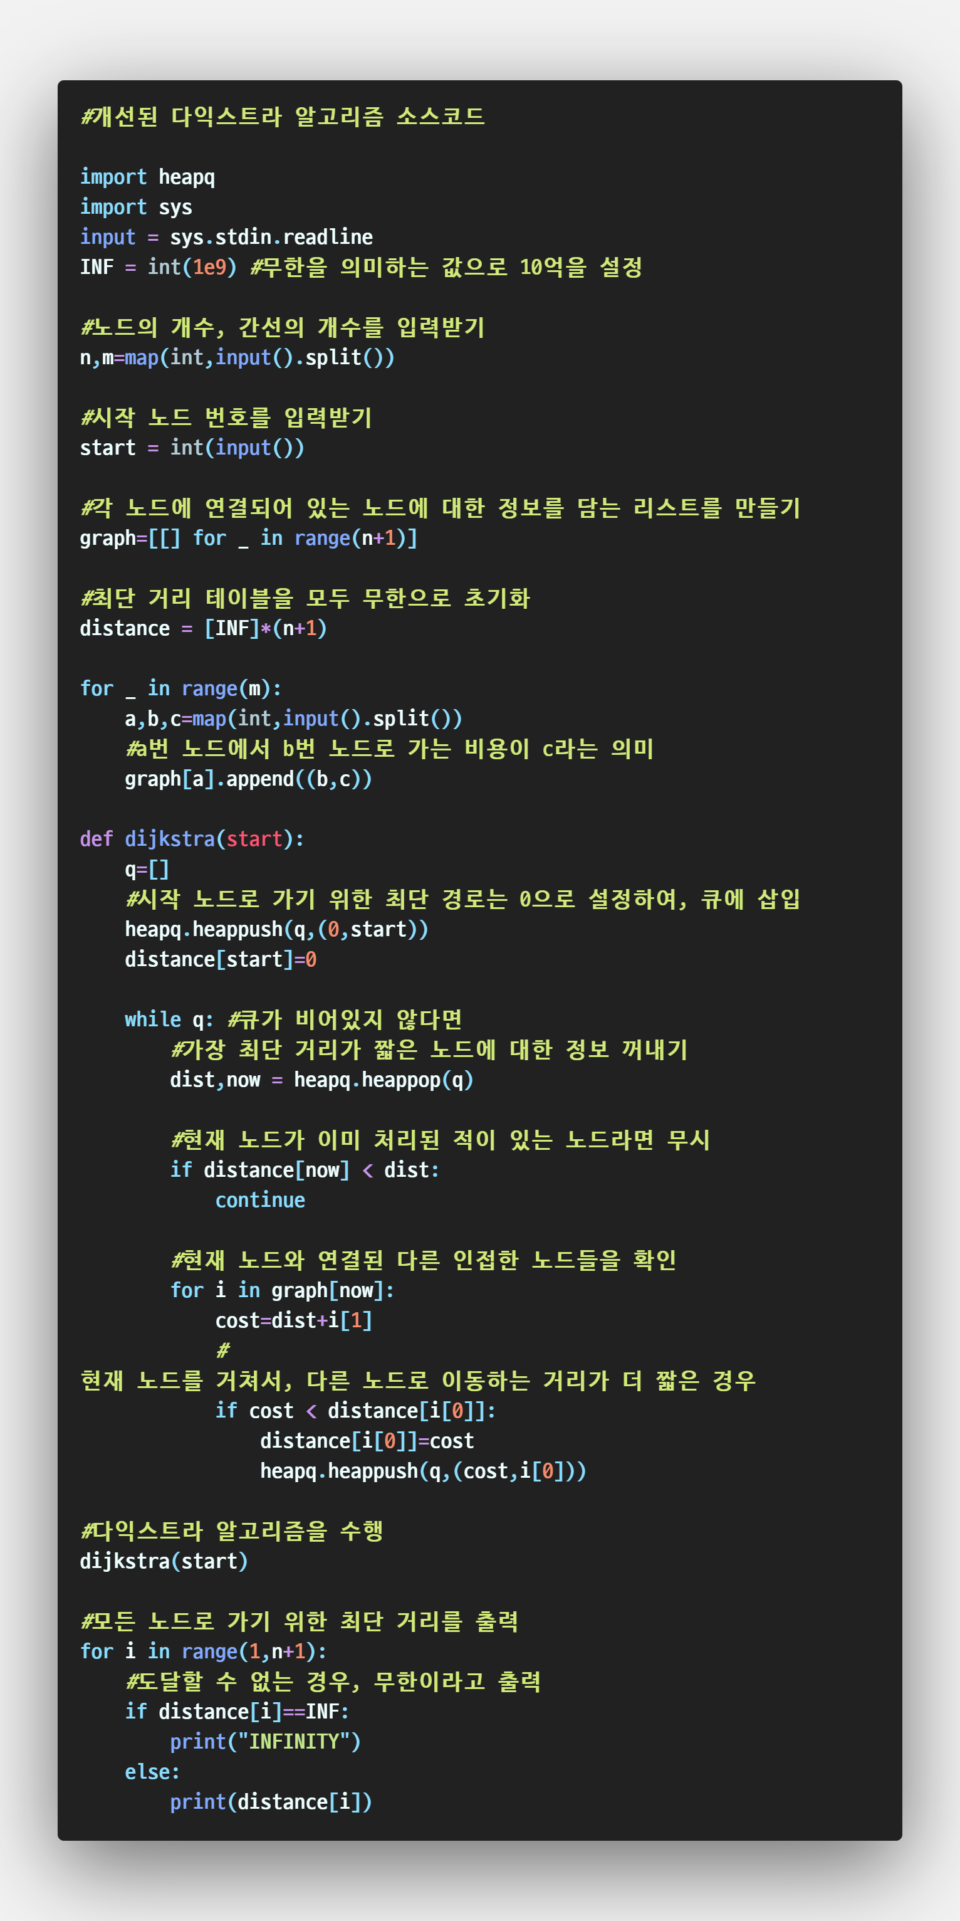Click line 'for _ in range(m):'
Screen dimensions: 960x1921
pos(181,688)
